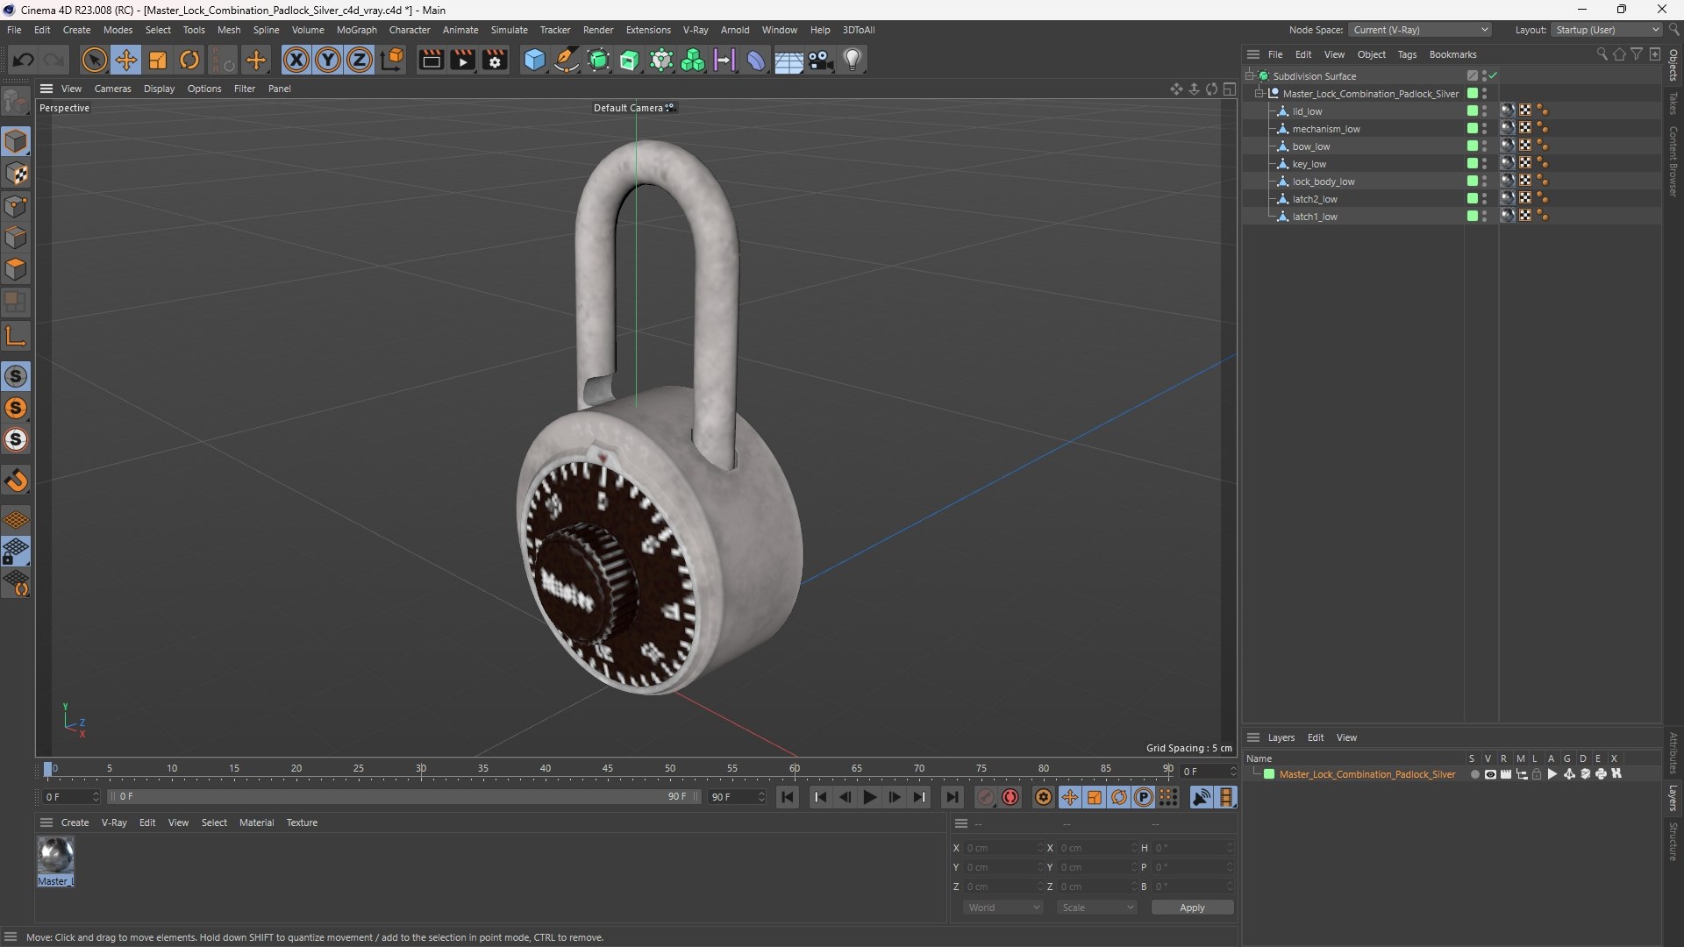Activate the Scale tool in toolbar
Viewport: 1684px width, 947px height.
[158, 60]
